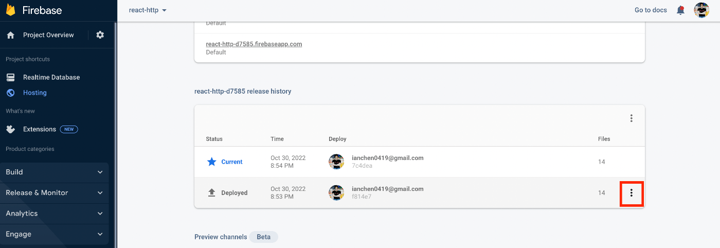
Task: Click the Realtime Database icon
Action: pyautogui.click(x=10, y=77)
